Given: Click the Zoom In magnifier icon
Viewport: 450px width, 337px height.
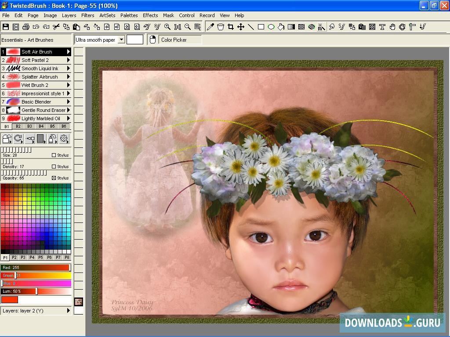Looking at the screenshot, I should coord(167,27).
